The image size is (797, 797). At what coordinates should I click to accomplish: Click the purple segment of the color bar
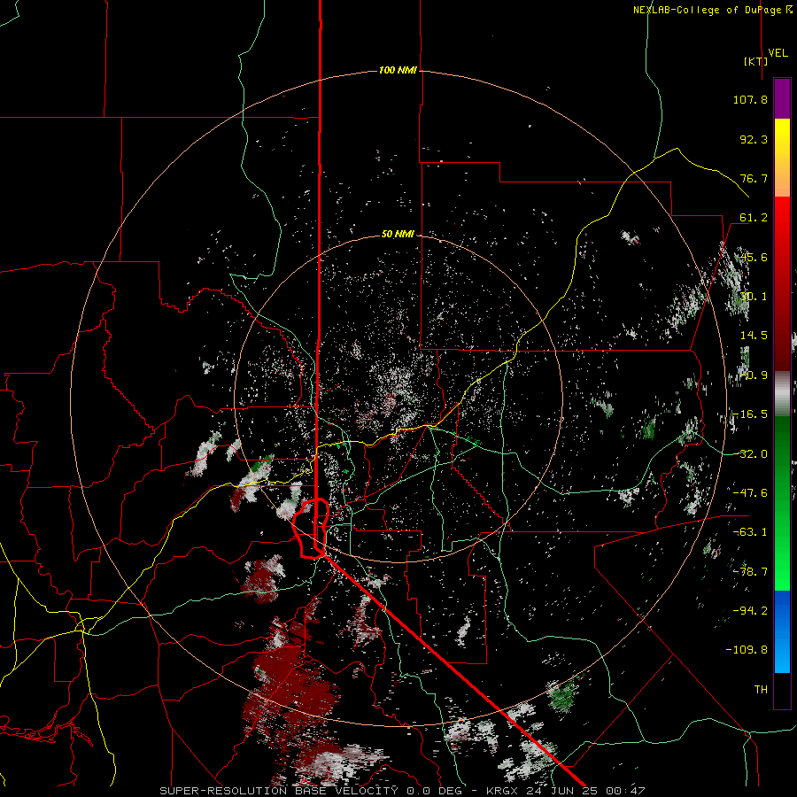point(782,98)
